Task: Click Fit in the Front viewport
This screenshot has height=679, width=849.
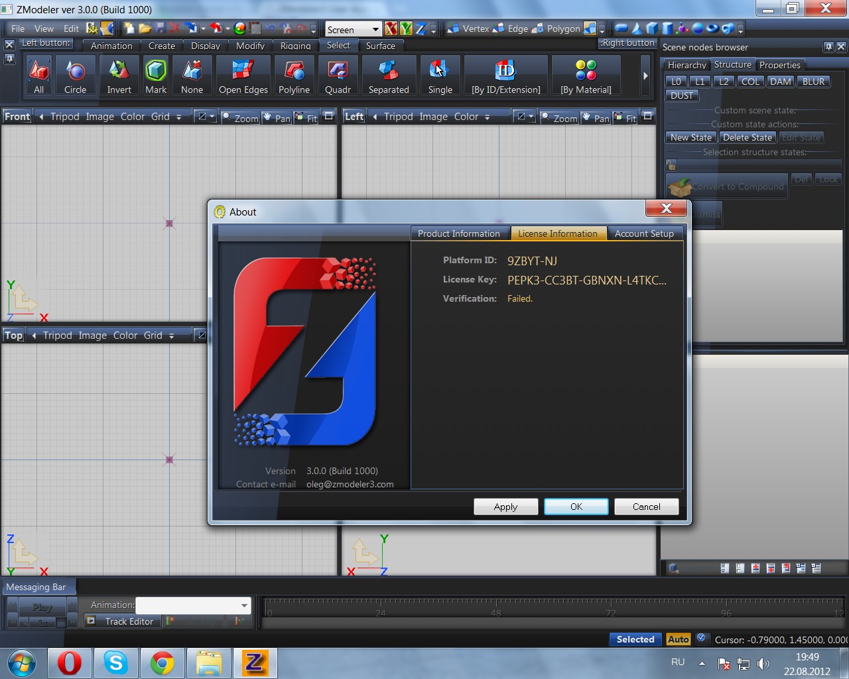Action: click(x=306, y=117)
